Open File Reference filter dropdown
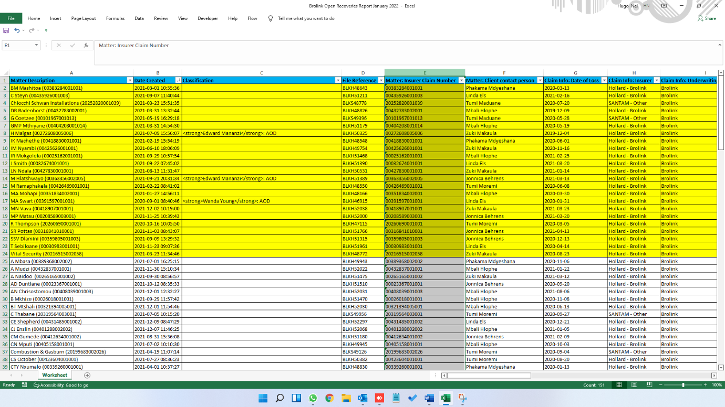The width and height of the screenshot is (725, 407). point(381,80)
